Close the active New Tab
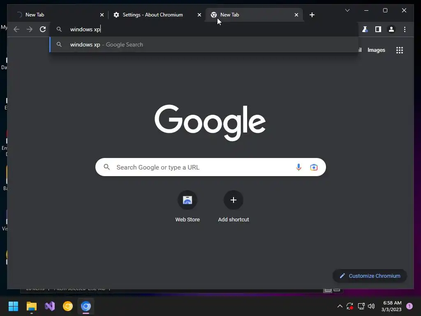The width and height of the screenshot is (421, 316). [x=296, y=15]
